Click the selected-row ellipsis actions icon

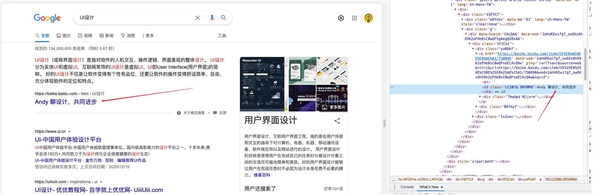tap(392, 87)
